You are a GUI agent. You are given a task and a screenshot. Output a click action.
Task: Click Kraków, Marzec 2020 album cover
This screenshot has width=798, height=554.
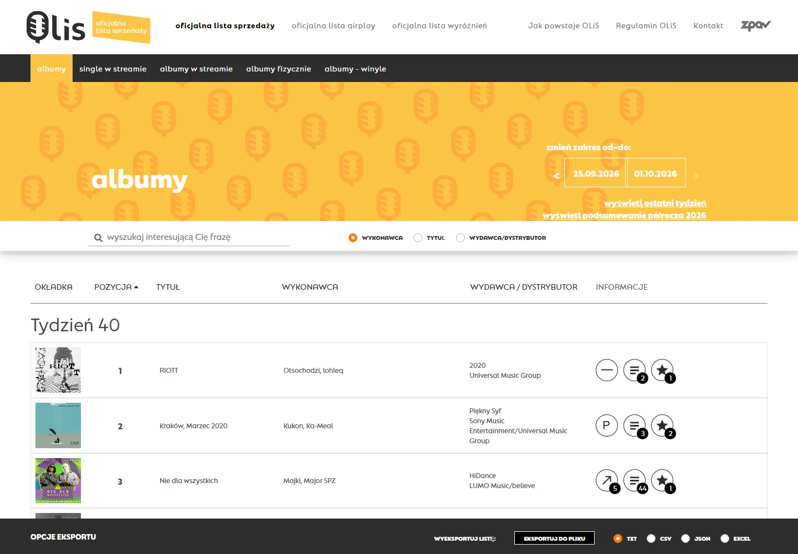pos(58,425)
